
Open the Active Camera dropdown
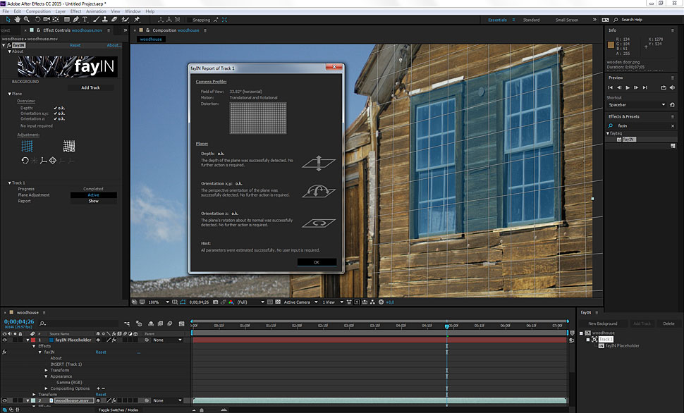click(300, 302)
